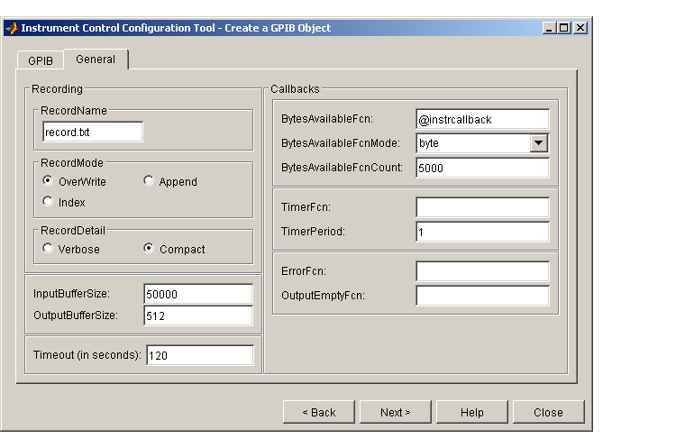Open Help for this dialog
676x448 pixels.
[x=472, y=412]
